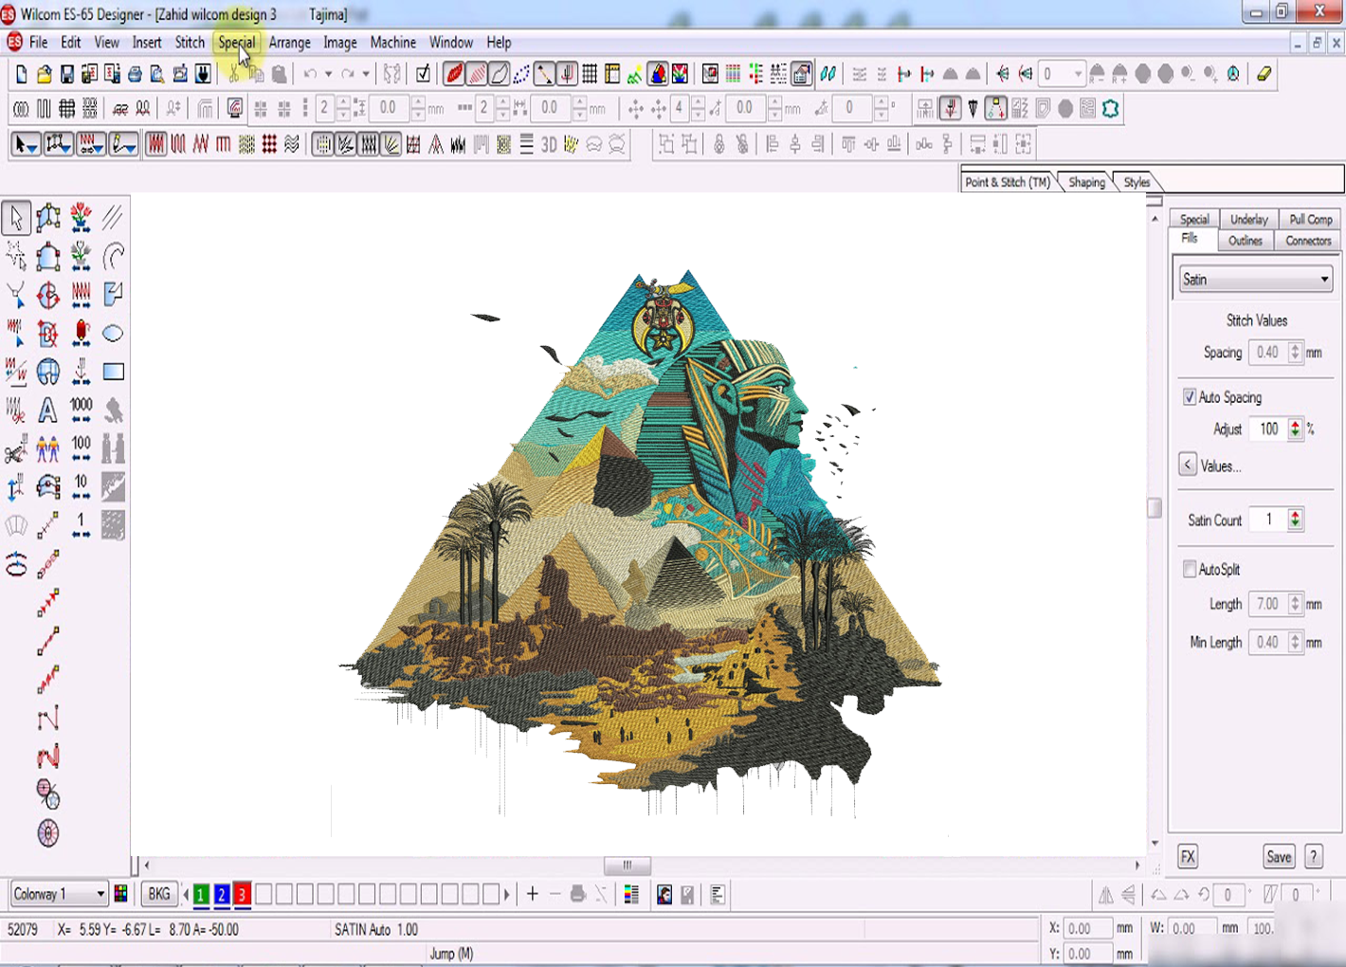The width and height of the screenshot is (1346, 967).
Task: Open the Lettering tool
Action: [47, 411]
